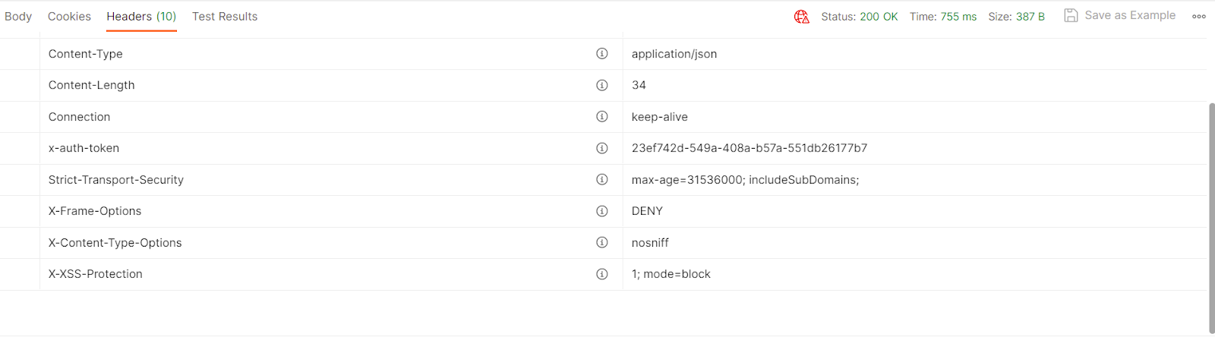This screenshot has width=1215, height=337.
Task: Click the Status 200 OK indicator
Action: 860,16
